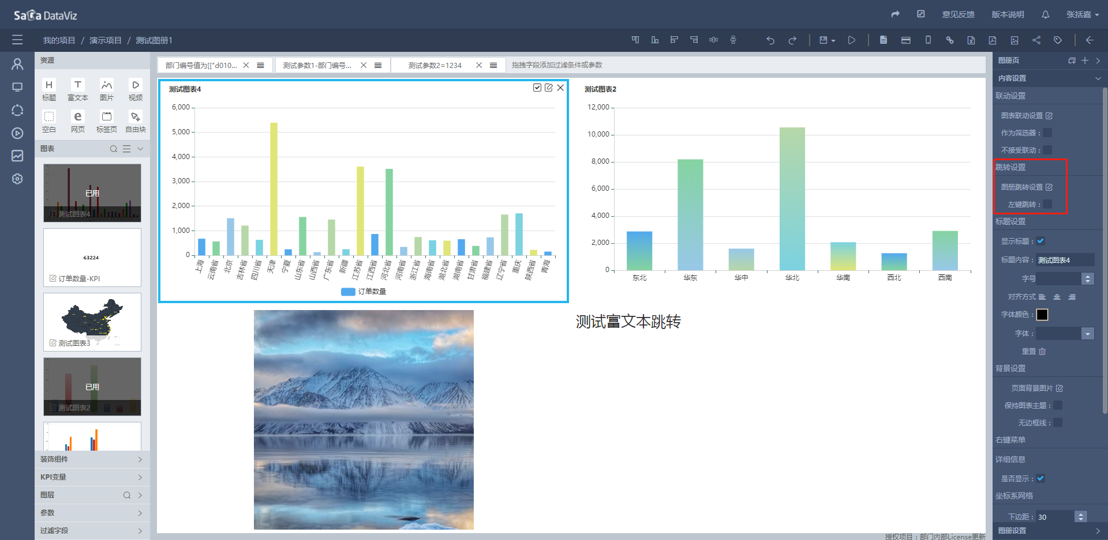This screenshot has width=1108, height=540.
Task: Pick the 字体颜色 black swatch
Action: [1042, 315]
